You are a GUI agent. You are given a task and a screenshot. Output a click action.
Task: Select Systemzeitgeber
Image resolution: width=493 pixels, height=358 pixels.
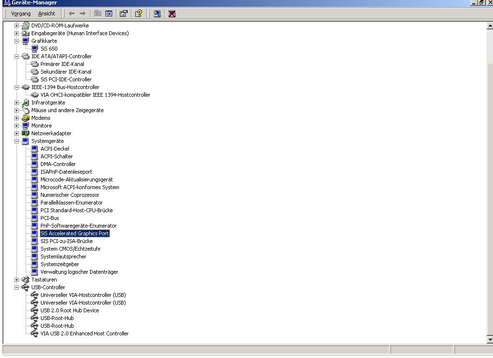[60, 264]
